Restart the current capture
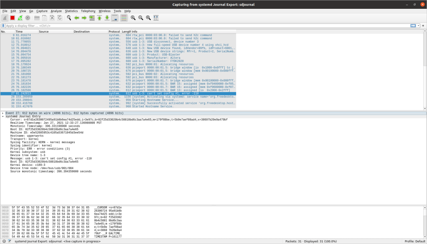Viewport: 427px width, 244px height. [20, 18]
